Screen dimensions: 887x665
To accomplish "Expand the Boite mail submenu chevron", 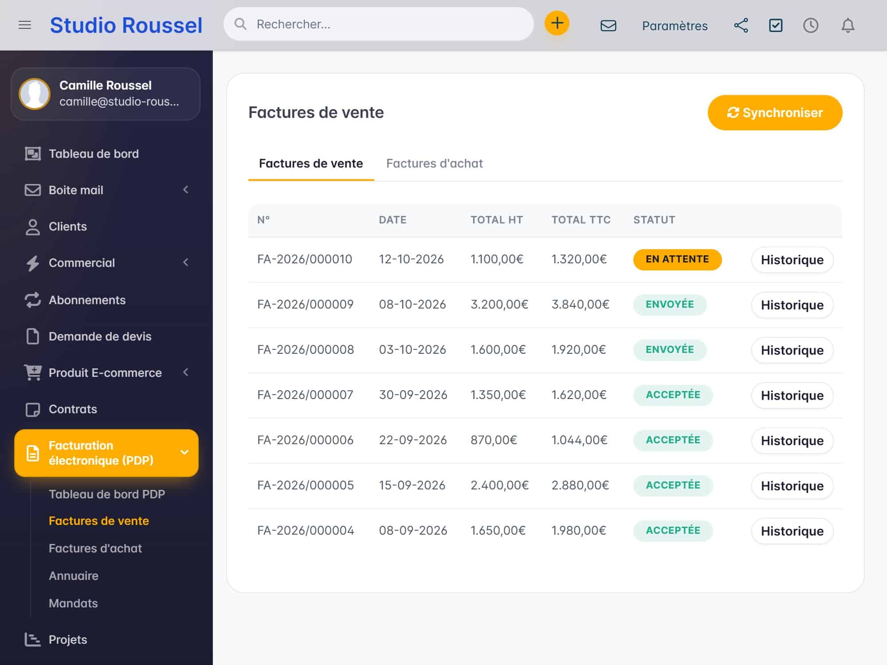I will tap(186, 190).
